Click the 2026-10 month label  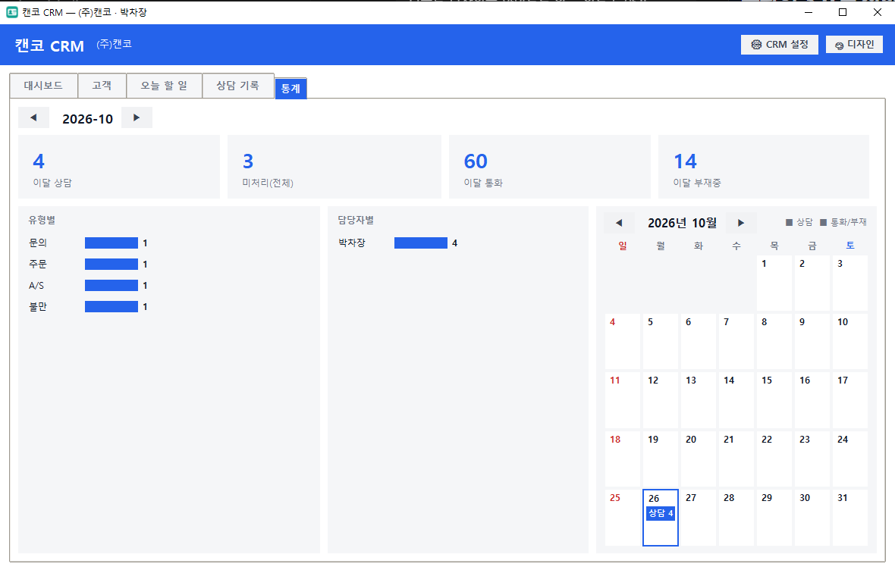coord(87,119)
